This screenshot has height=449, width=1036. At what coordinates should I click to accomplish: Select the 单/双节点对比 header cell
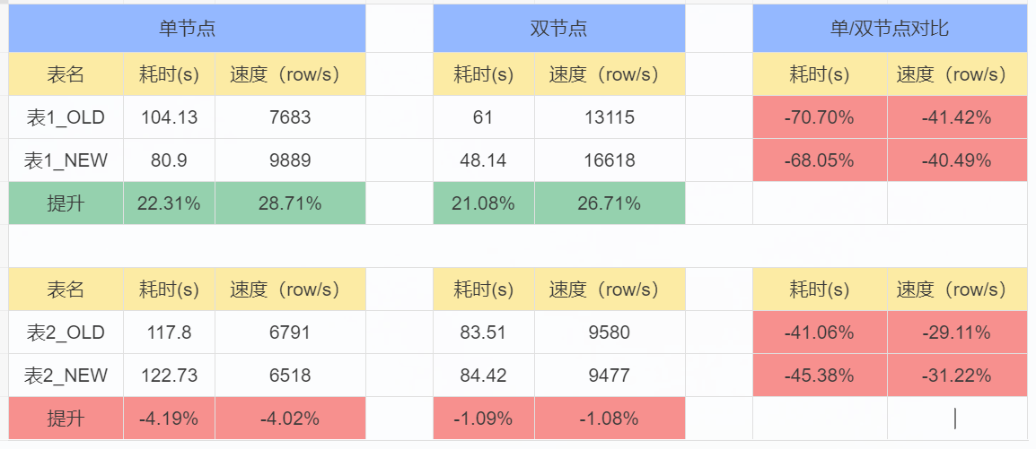pyautogui.click(x=890, y=29)
